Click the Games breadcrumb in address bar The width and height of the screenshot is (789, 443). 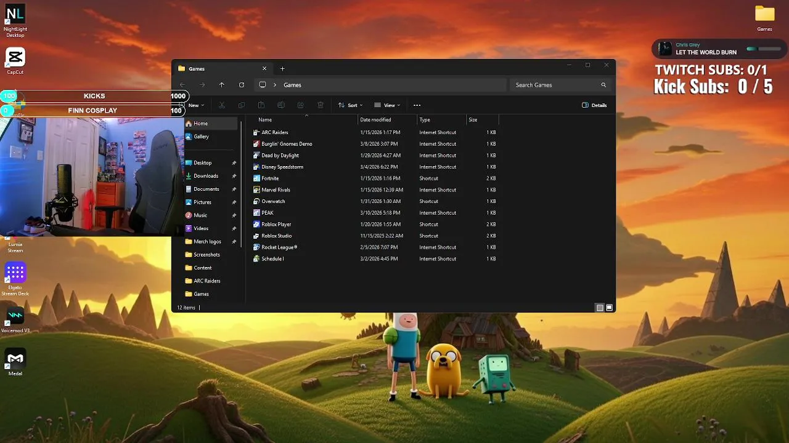click(292, 85)
